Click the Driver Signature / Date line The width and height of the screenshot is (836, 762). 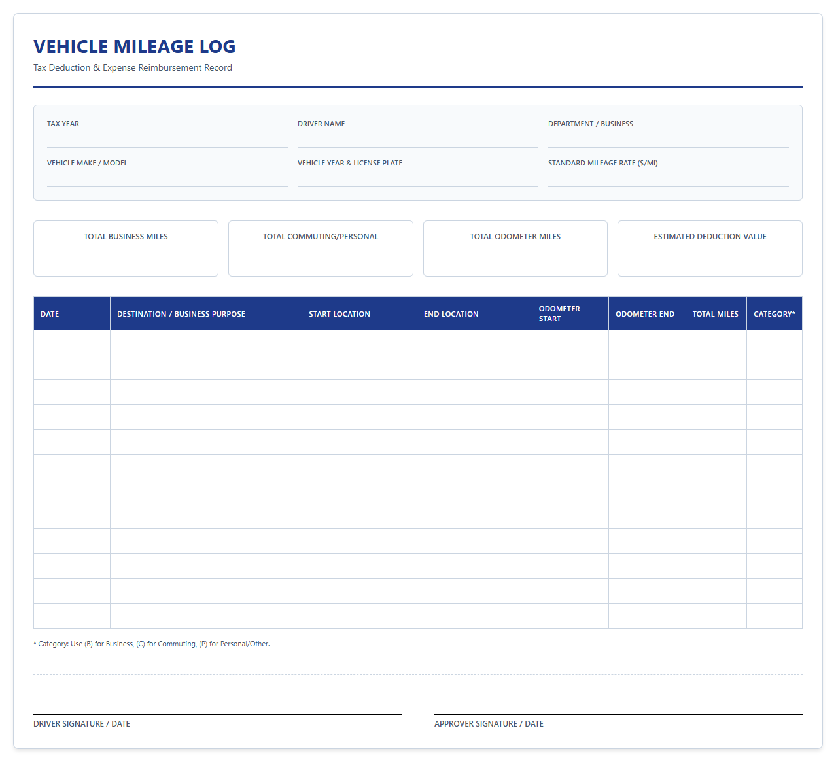217,714
